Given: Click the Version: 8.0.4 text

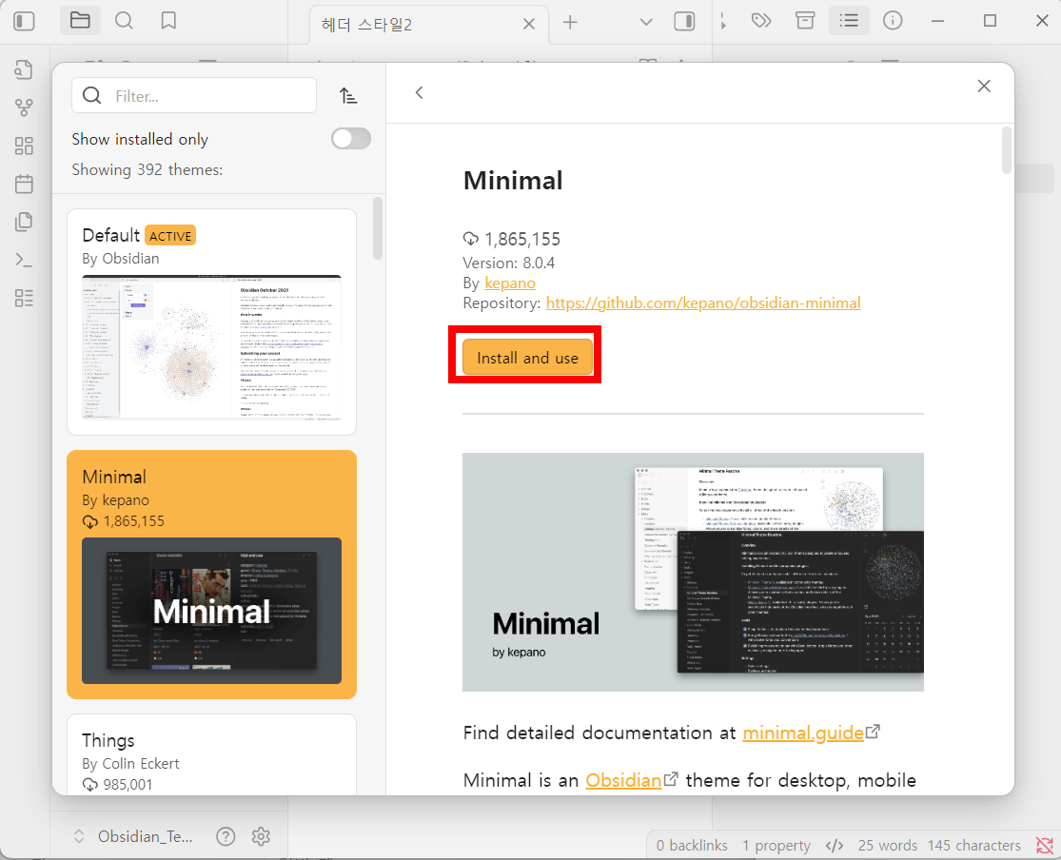Looking at the screenshot, I should 509,263.
